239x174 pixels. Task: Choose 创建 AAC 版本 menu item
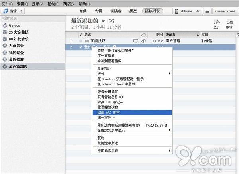click(133, 113)
